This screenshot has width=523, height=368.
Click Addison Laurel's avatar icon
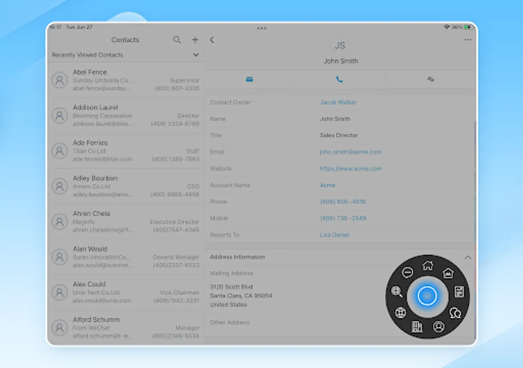60,115
